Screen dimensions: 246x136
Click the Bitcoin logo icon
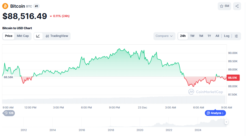click(x=5, y=6)
